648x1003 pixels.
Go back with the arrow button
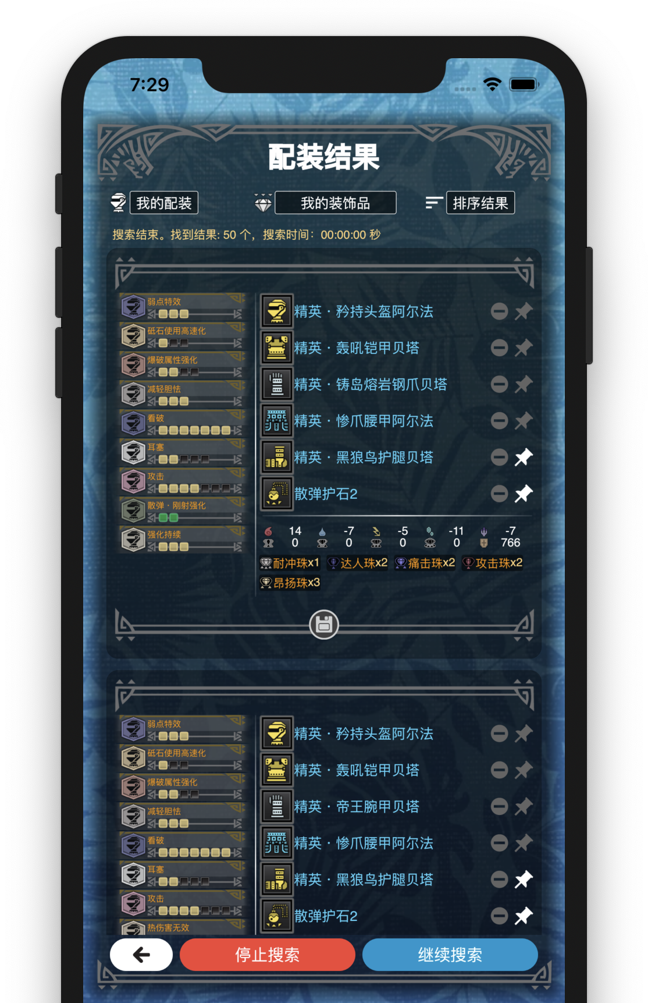coord(141,954)
